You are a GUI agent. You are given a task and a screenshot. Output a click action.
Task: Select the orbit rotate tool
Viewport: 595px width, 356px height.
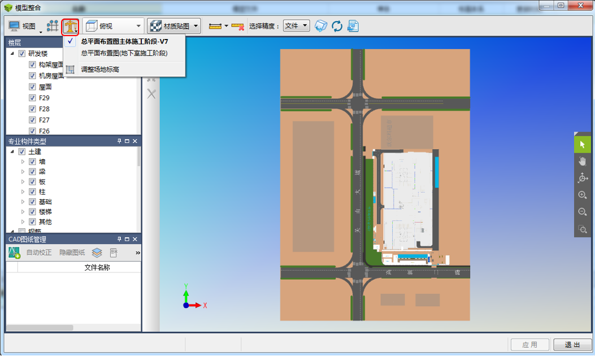(583, 178)
